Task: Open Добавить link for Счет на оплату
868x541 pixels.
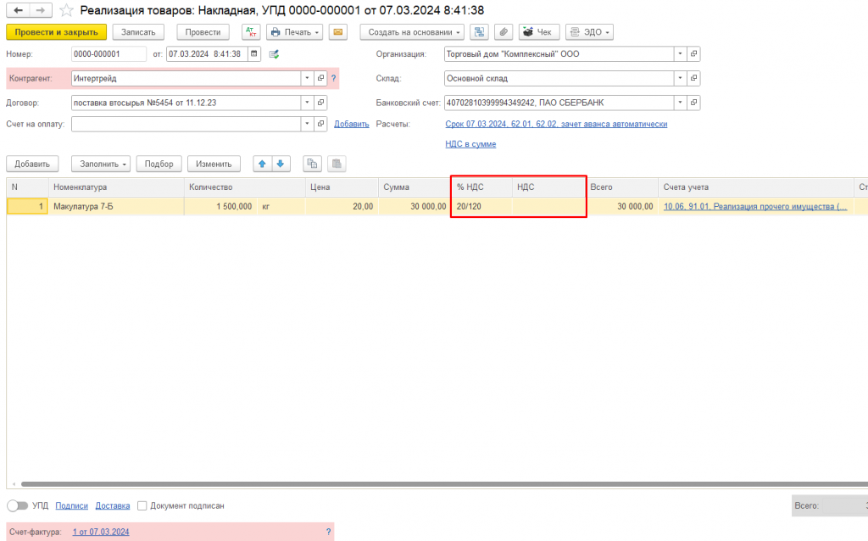Action: (352, 124)
